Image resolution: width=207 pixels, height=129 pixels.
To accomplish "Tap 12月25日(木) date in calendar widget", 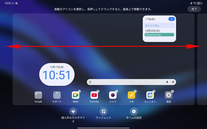I will pos(152,31).
